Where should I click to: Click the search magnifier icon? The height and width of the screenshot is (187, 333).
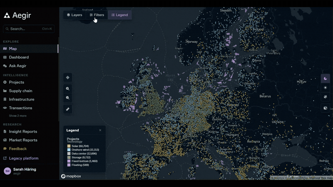tap(7, 29)
